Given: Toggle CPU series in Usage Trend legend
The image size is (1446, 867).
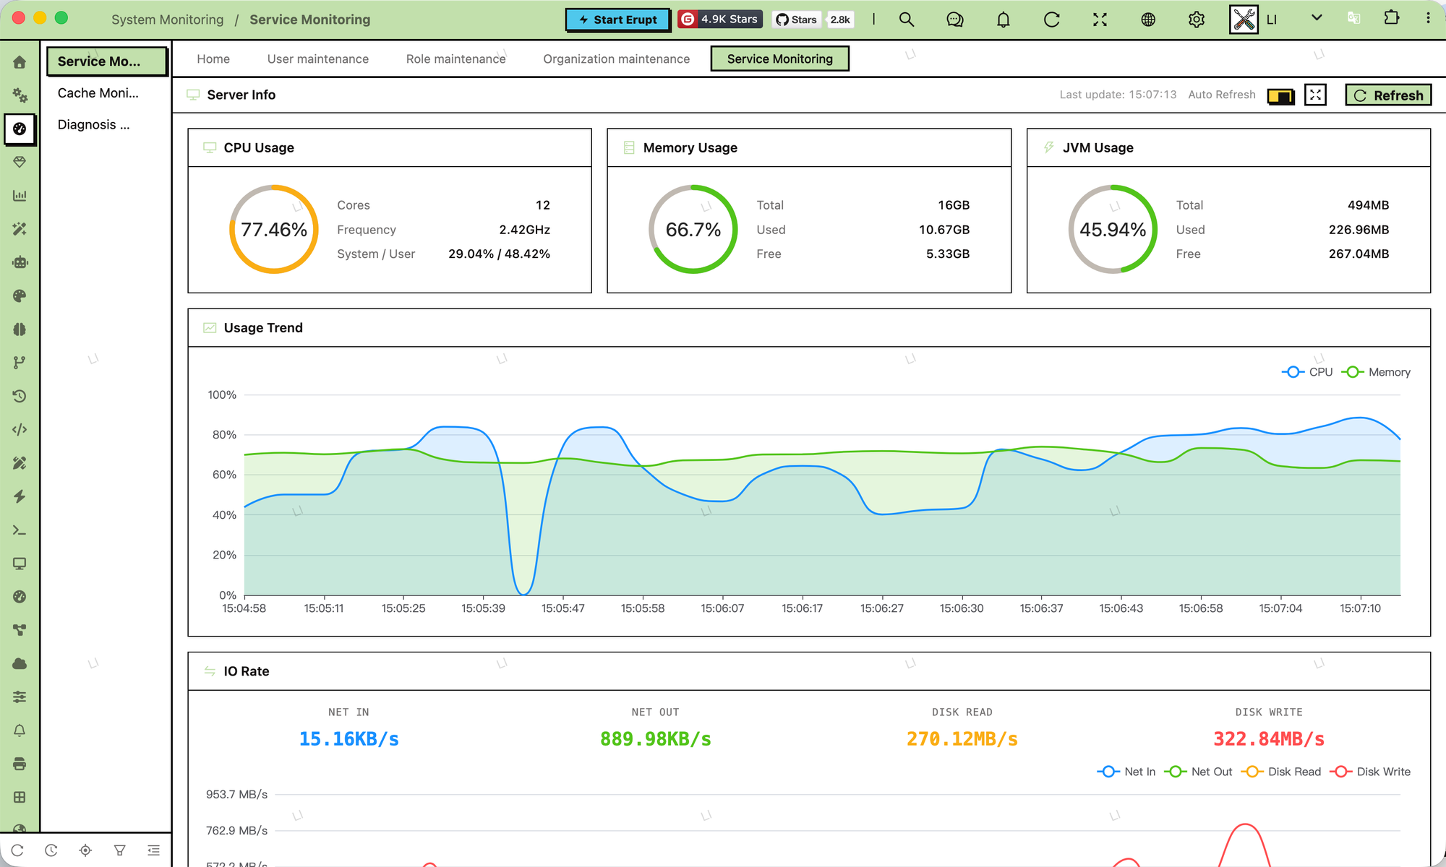Looking at the screenshot, I should pyautogui.click(x=1307, y=372).
